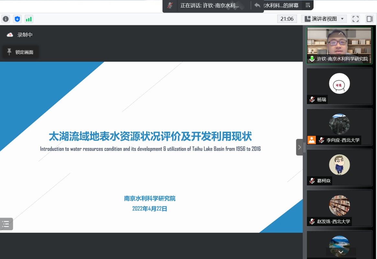Collapse the participant video strip

[300, 147]
